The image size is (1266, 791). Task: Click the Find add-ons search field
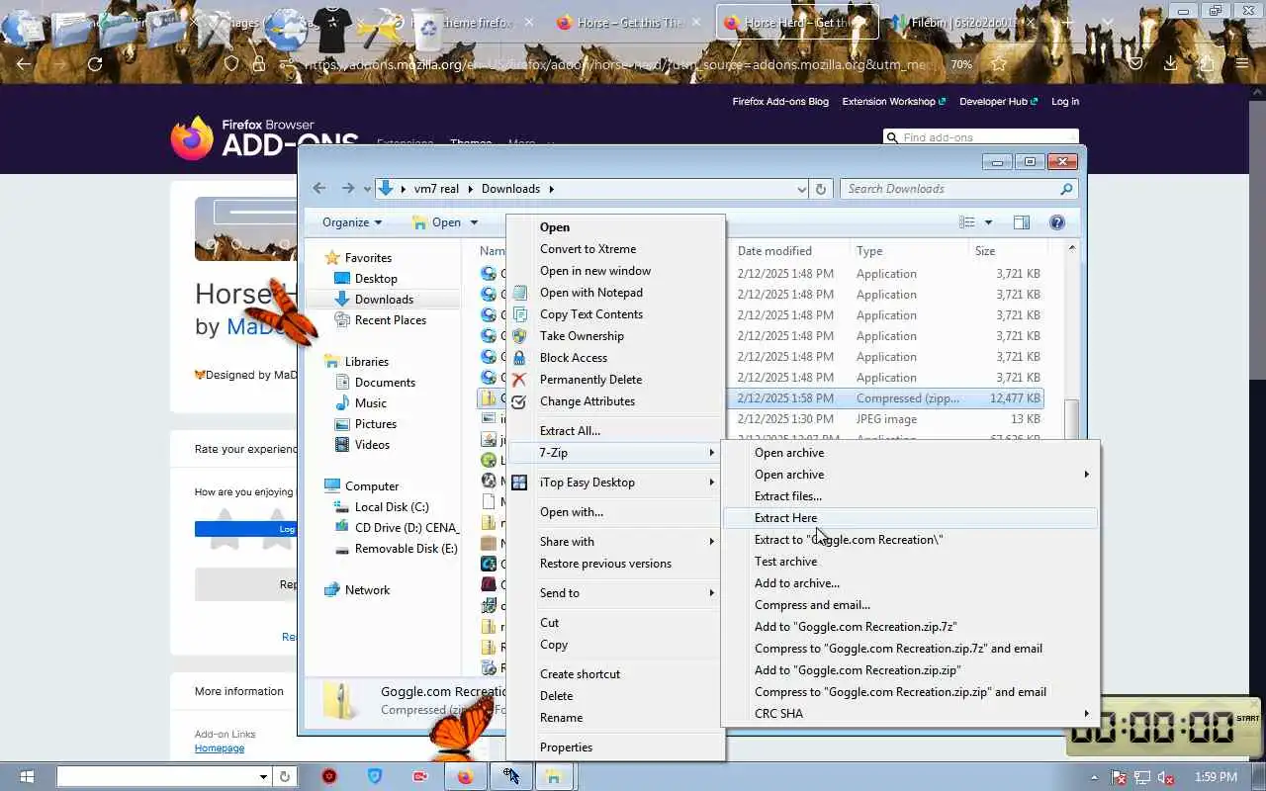coord(980,137)
